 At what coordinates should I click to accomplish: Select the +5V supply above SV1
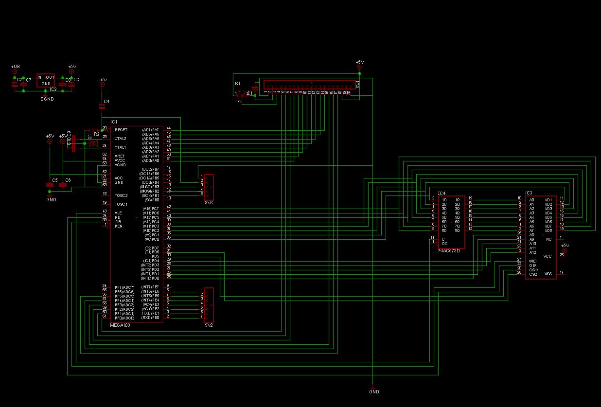pyautogui.click(x=359, y=67)
